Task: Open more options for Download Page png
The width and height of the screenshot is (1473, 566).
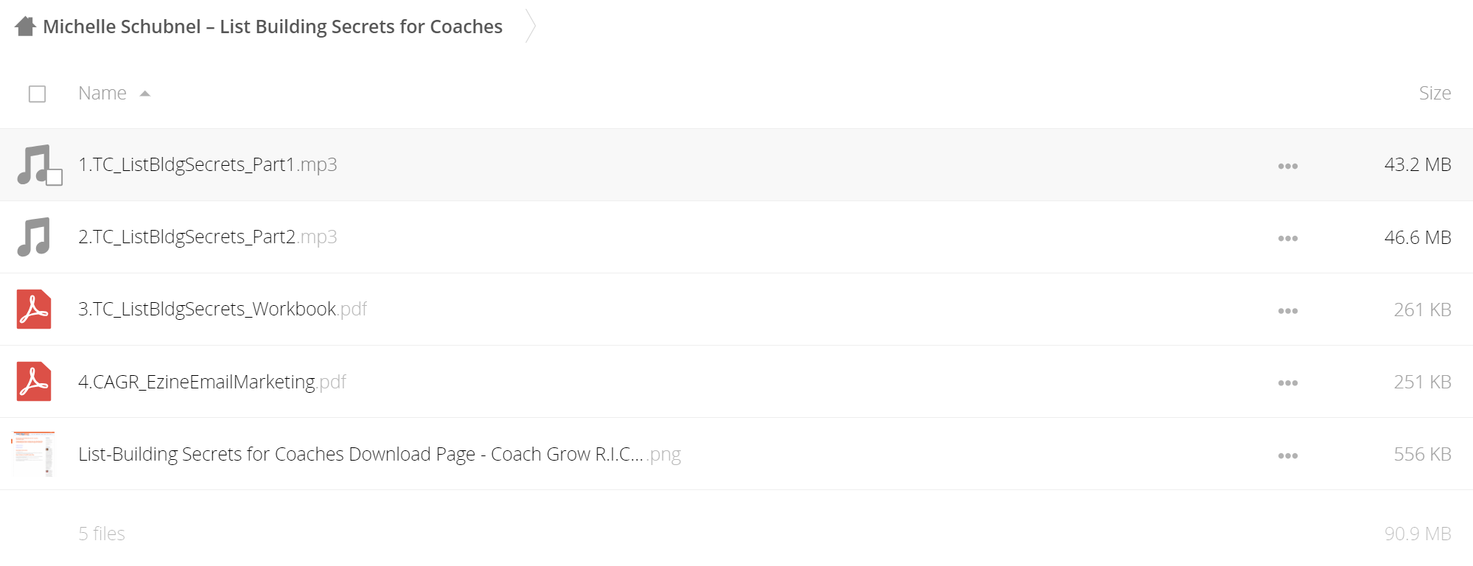Action: pyautogui.click(x=1287, y=455)
